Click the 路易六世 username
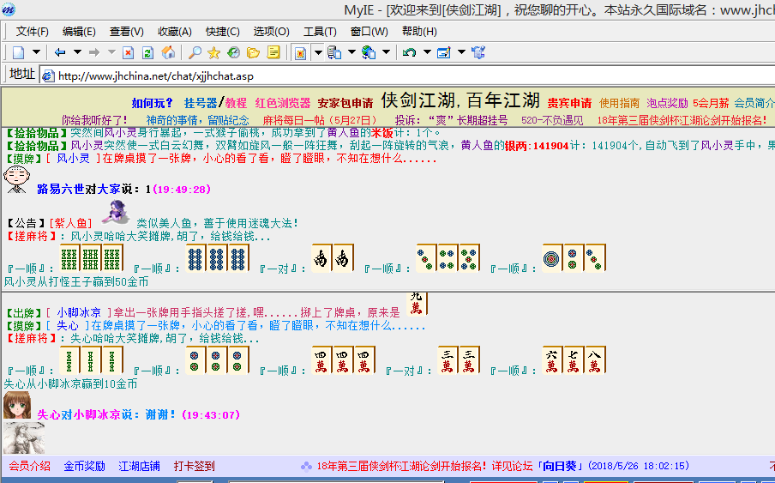The height and width of the screenshot is (483, 775). tap(61, 189)
